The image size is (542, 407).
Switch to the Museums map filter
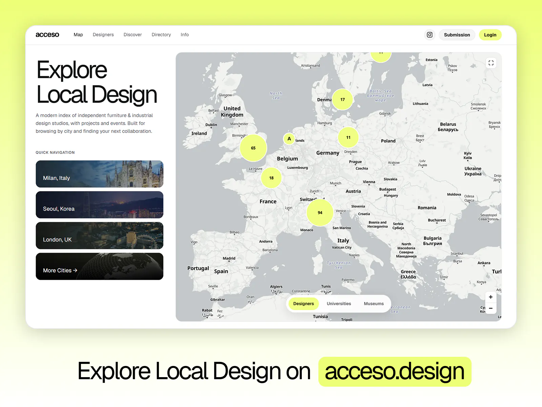click(x=374, y=304)
